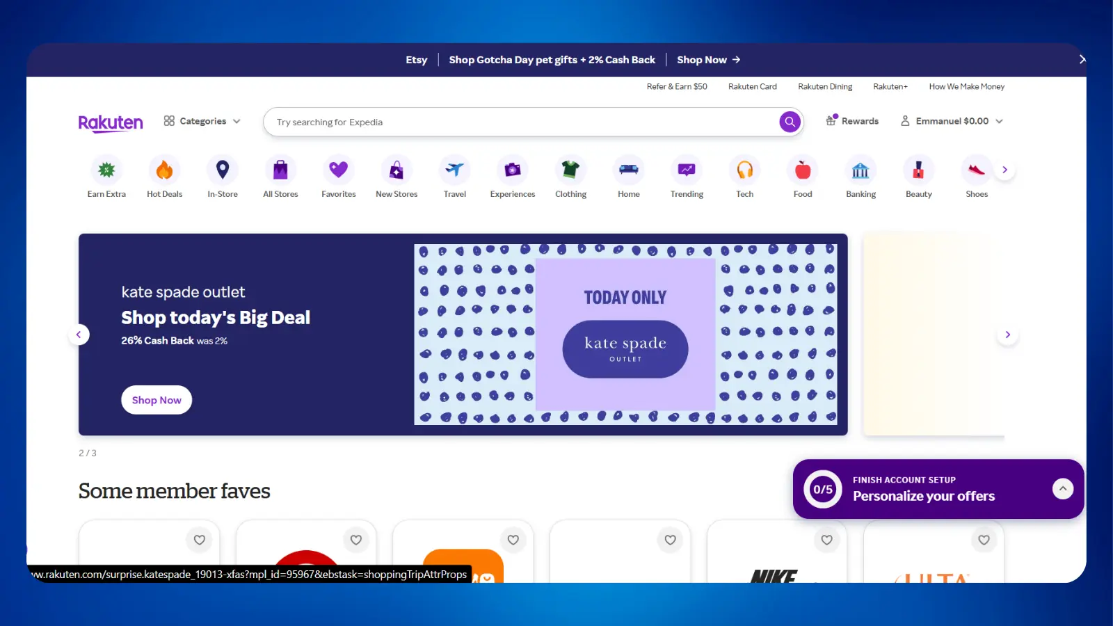
Task: Open the Shoes high-heel icon
Action: click(x=977, y=170)
